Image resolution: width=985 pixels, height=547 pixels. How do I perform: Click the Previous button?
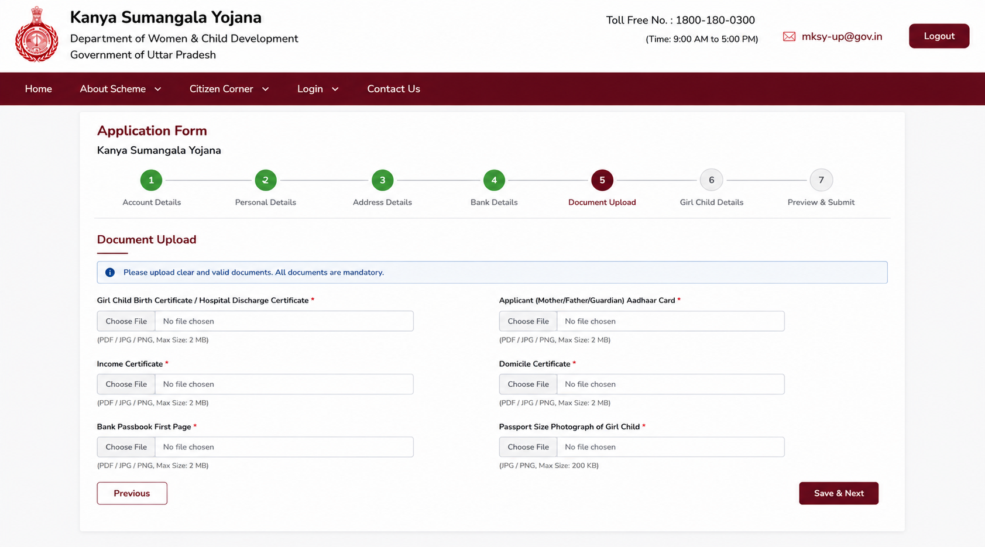(132, 493)
